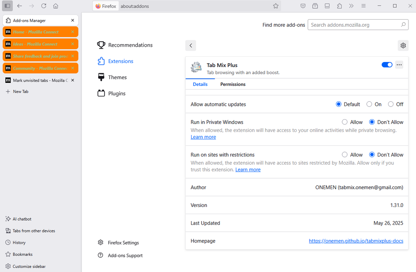
Task: Open the Tab Mix Plus homepage link
Action: pyautogui.click(x=356, y=241)
